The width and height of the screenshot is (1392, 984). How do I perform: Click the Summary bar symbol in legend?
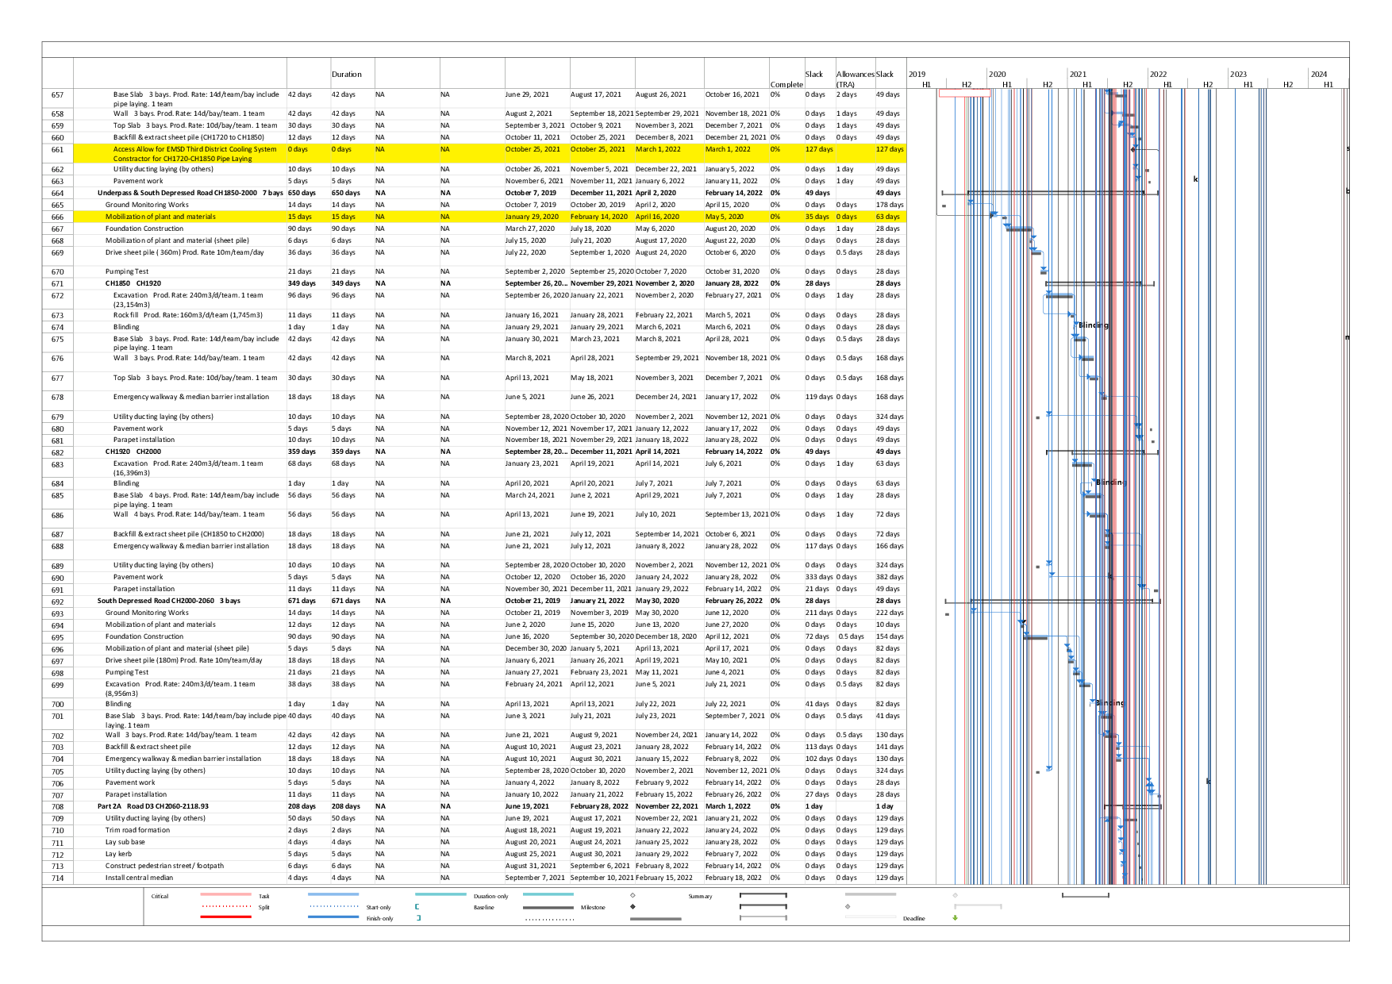coord(763,896)
